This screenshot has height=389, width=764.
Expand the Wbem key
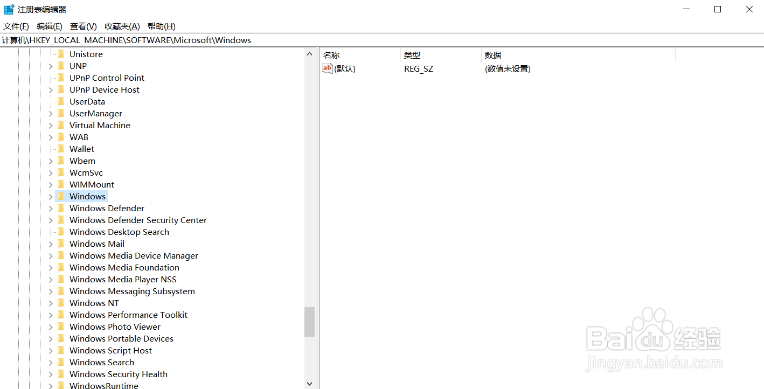(51, 161)
